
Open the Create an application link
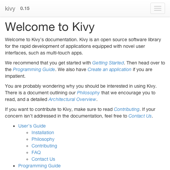pyautogui.click(x=110, y=69)
